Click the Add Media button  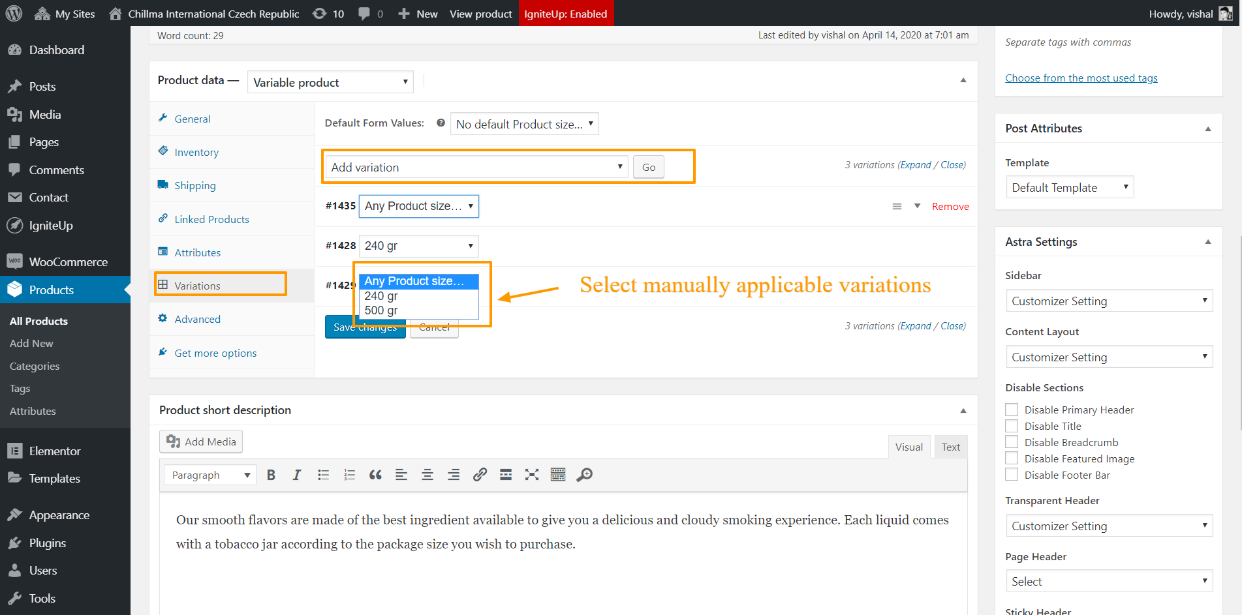pyautogui.click(x=201, y=442)
